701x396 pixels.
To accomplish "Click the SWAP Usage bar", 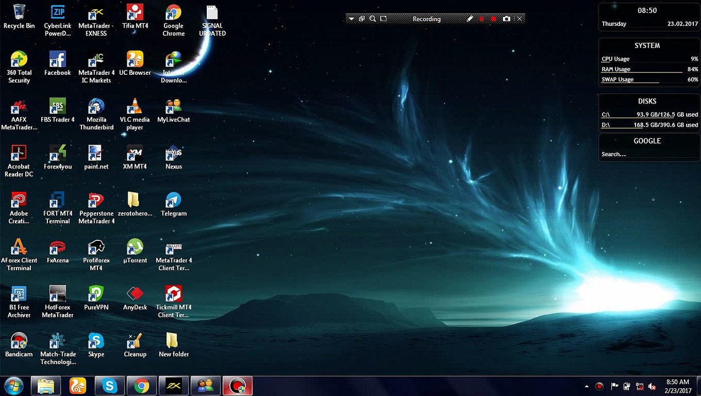I will coord(649,80).
